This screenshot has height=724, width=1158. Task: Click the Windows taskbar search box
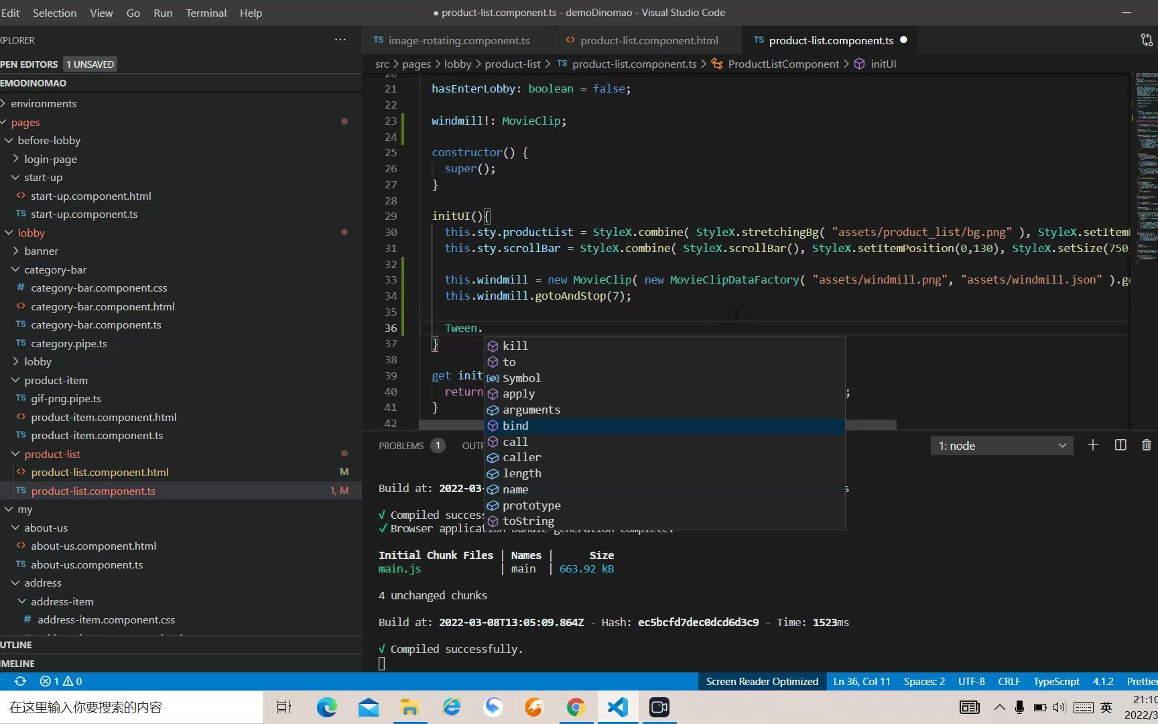coord(131,707)
